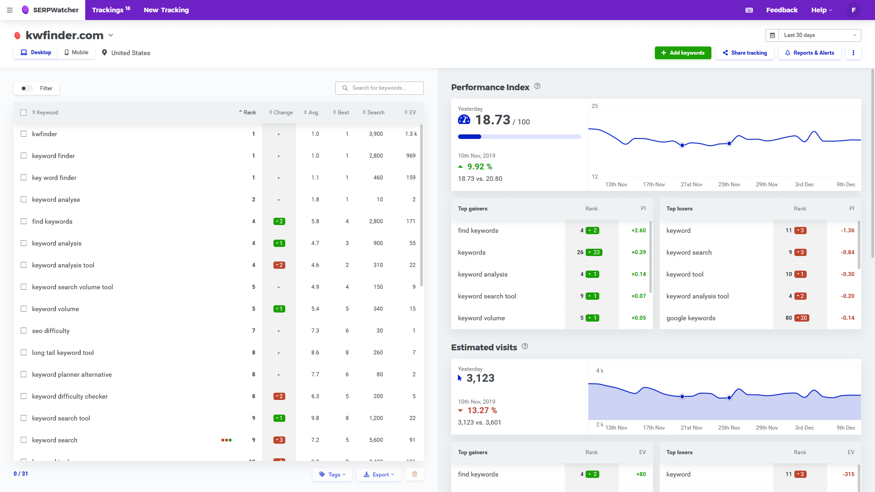The image size is (875, 492).
Task: Click the Performance Index help question mark
Action: click(x=537, y=86)
